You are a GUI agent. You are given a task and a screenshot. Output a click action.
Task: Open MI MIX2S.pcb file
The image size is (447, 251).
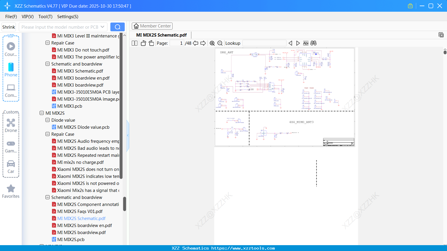(71, 239)
